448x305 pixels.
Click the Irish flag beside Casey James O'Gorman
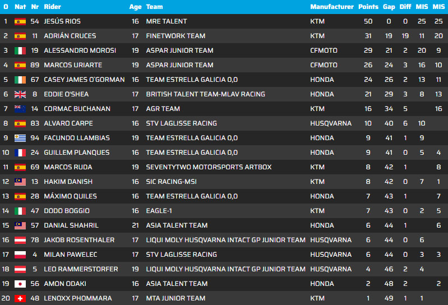tap(20, 80)
